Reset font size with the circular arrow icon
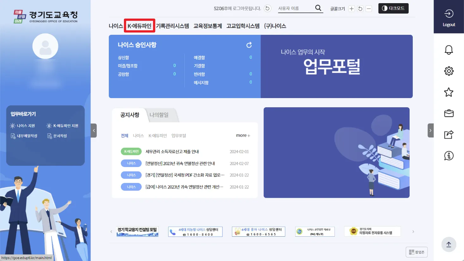This screenshot has width=464, height=261. click(360, 9)
